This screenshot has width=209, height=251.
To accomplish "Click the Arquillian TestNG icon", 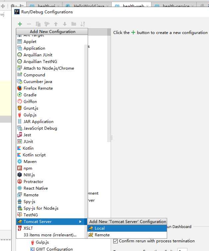I will point(20,62).
